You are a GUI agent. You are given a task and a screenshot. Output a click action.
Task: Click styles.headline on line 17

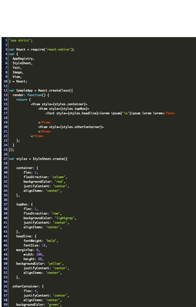(x=82, y=113)
